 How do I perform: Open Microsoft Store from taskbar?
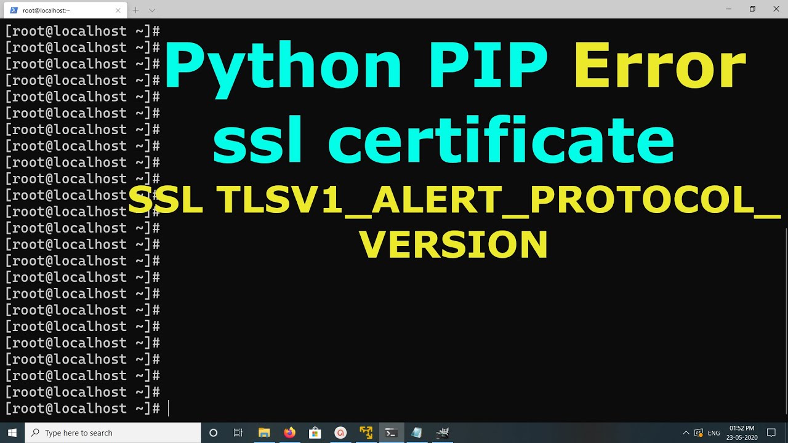click(x=315, y=433)
